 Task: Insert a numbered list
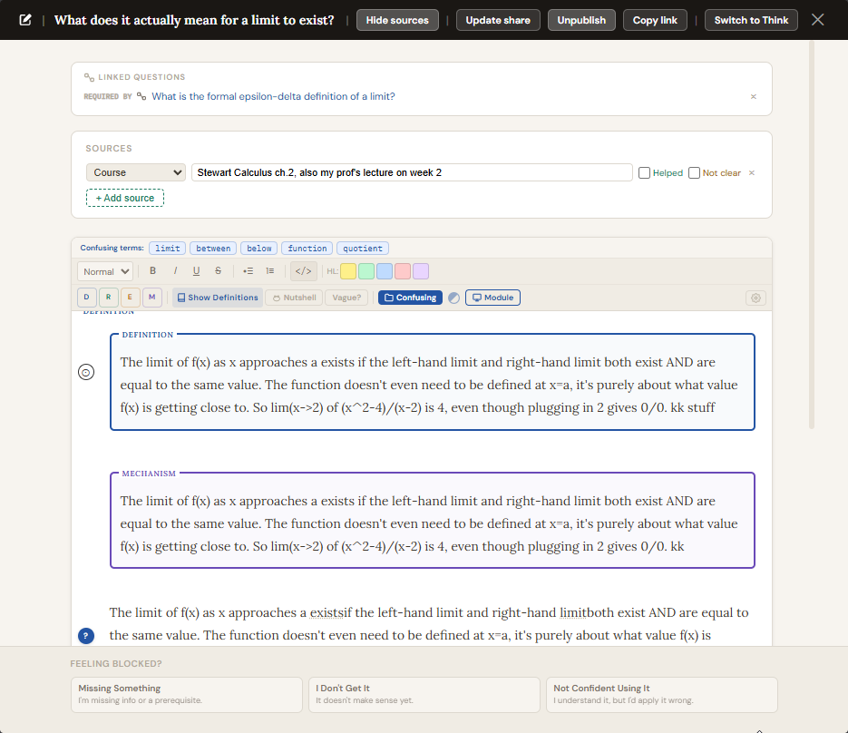point(269,271)
